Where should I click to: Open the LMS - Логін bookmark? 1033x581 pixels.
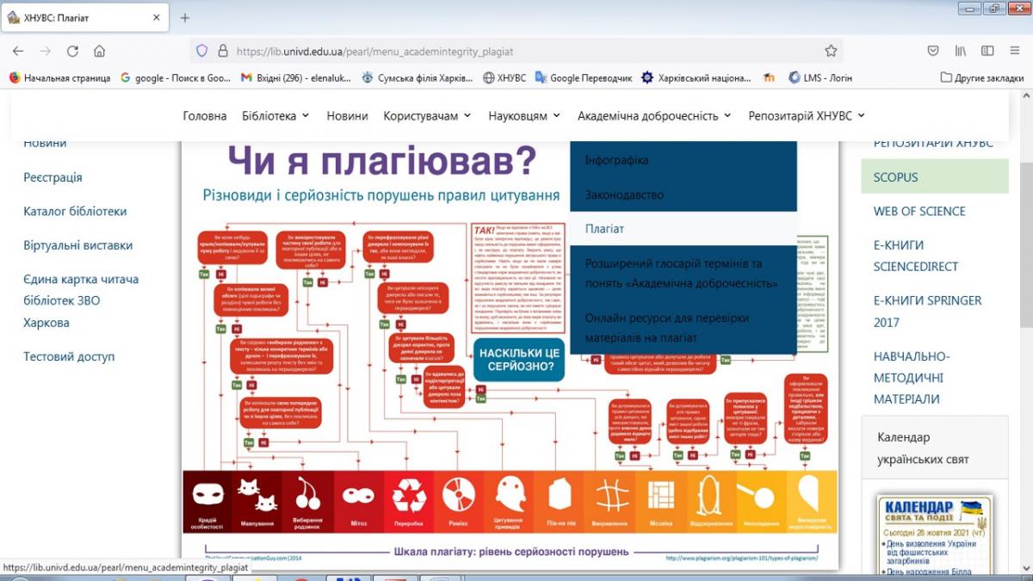[820, 77]
